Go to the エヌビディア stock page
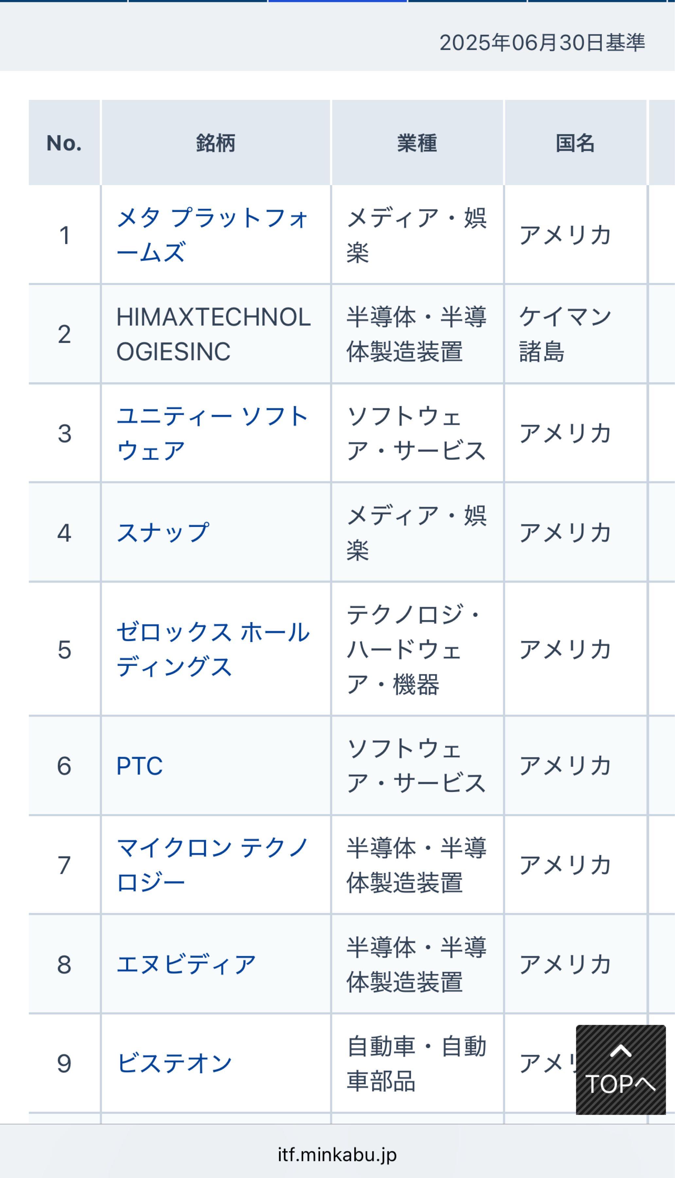Viewport: 675px width, 1178px height. pos(186,965)
